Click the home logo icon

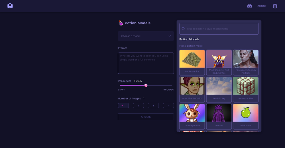[10, 6]
